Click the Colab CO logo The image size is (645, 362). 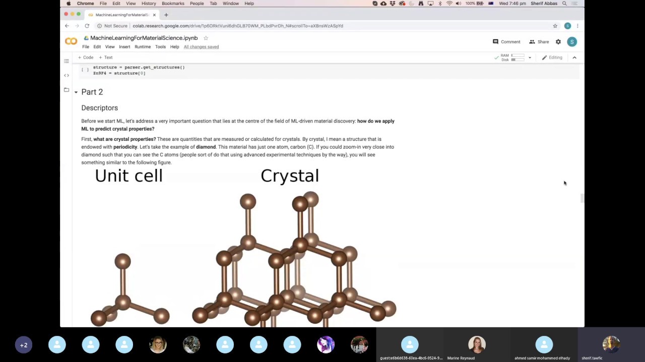tap(71, 42)
